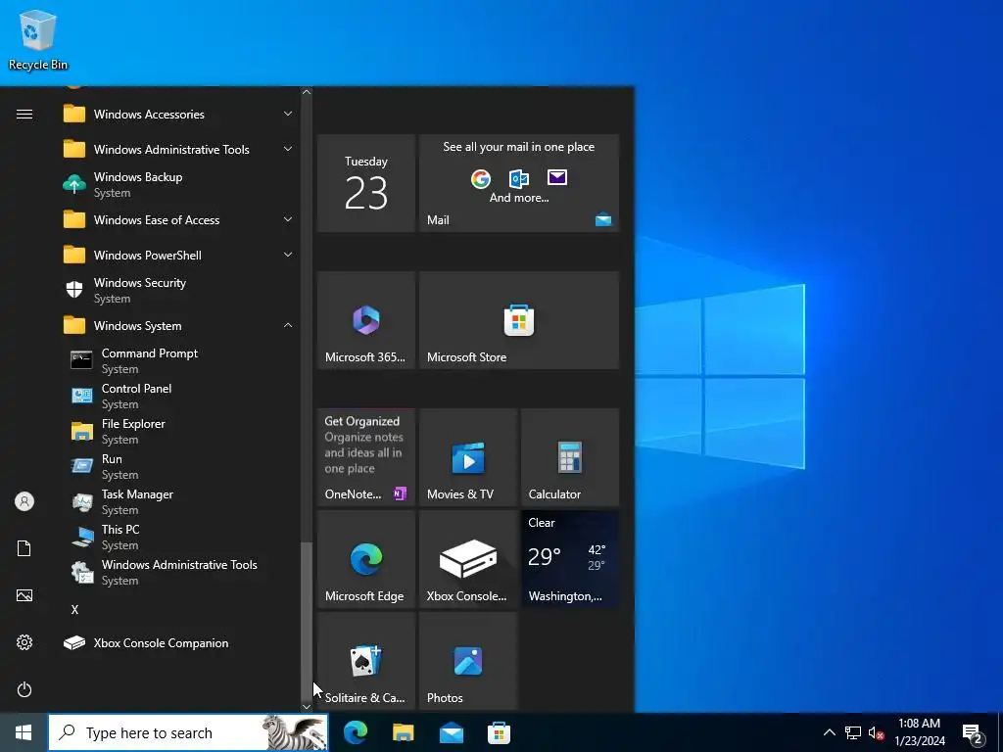The image size is (1003, 752).
Task: Click the taskbar search box
Action: (188, 732)
